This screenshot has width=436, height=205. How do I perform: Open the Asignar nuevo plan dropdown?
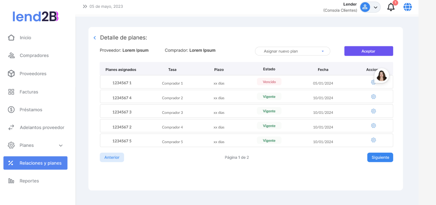293,51
